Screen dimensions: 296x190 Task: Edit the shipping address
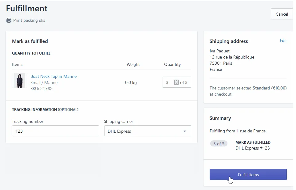[x=283, y=41]
